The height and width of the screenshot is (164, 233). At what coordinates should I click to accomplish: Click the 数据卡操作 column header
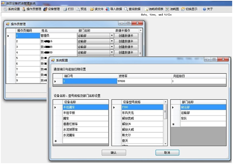126,30
